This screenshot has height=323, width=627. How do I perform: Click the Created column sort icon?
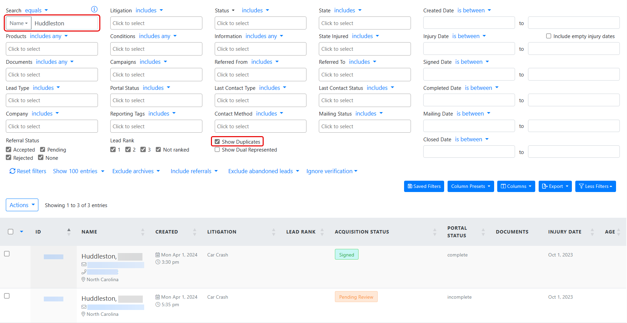click(x=195, y=232)
